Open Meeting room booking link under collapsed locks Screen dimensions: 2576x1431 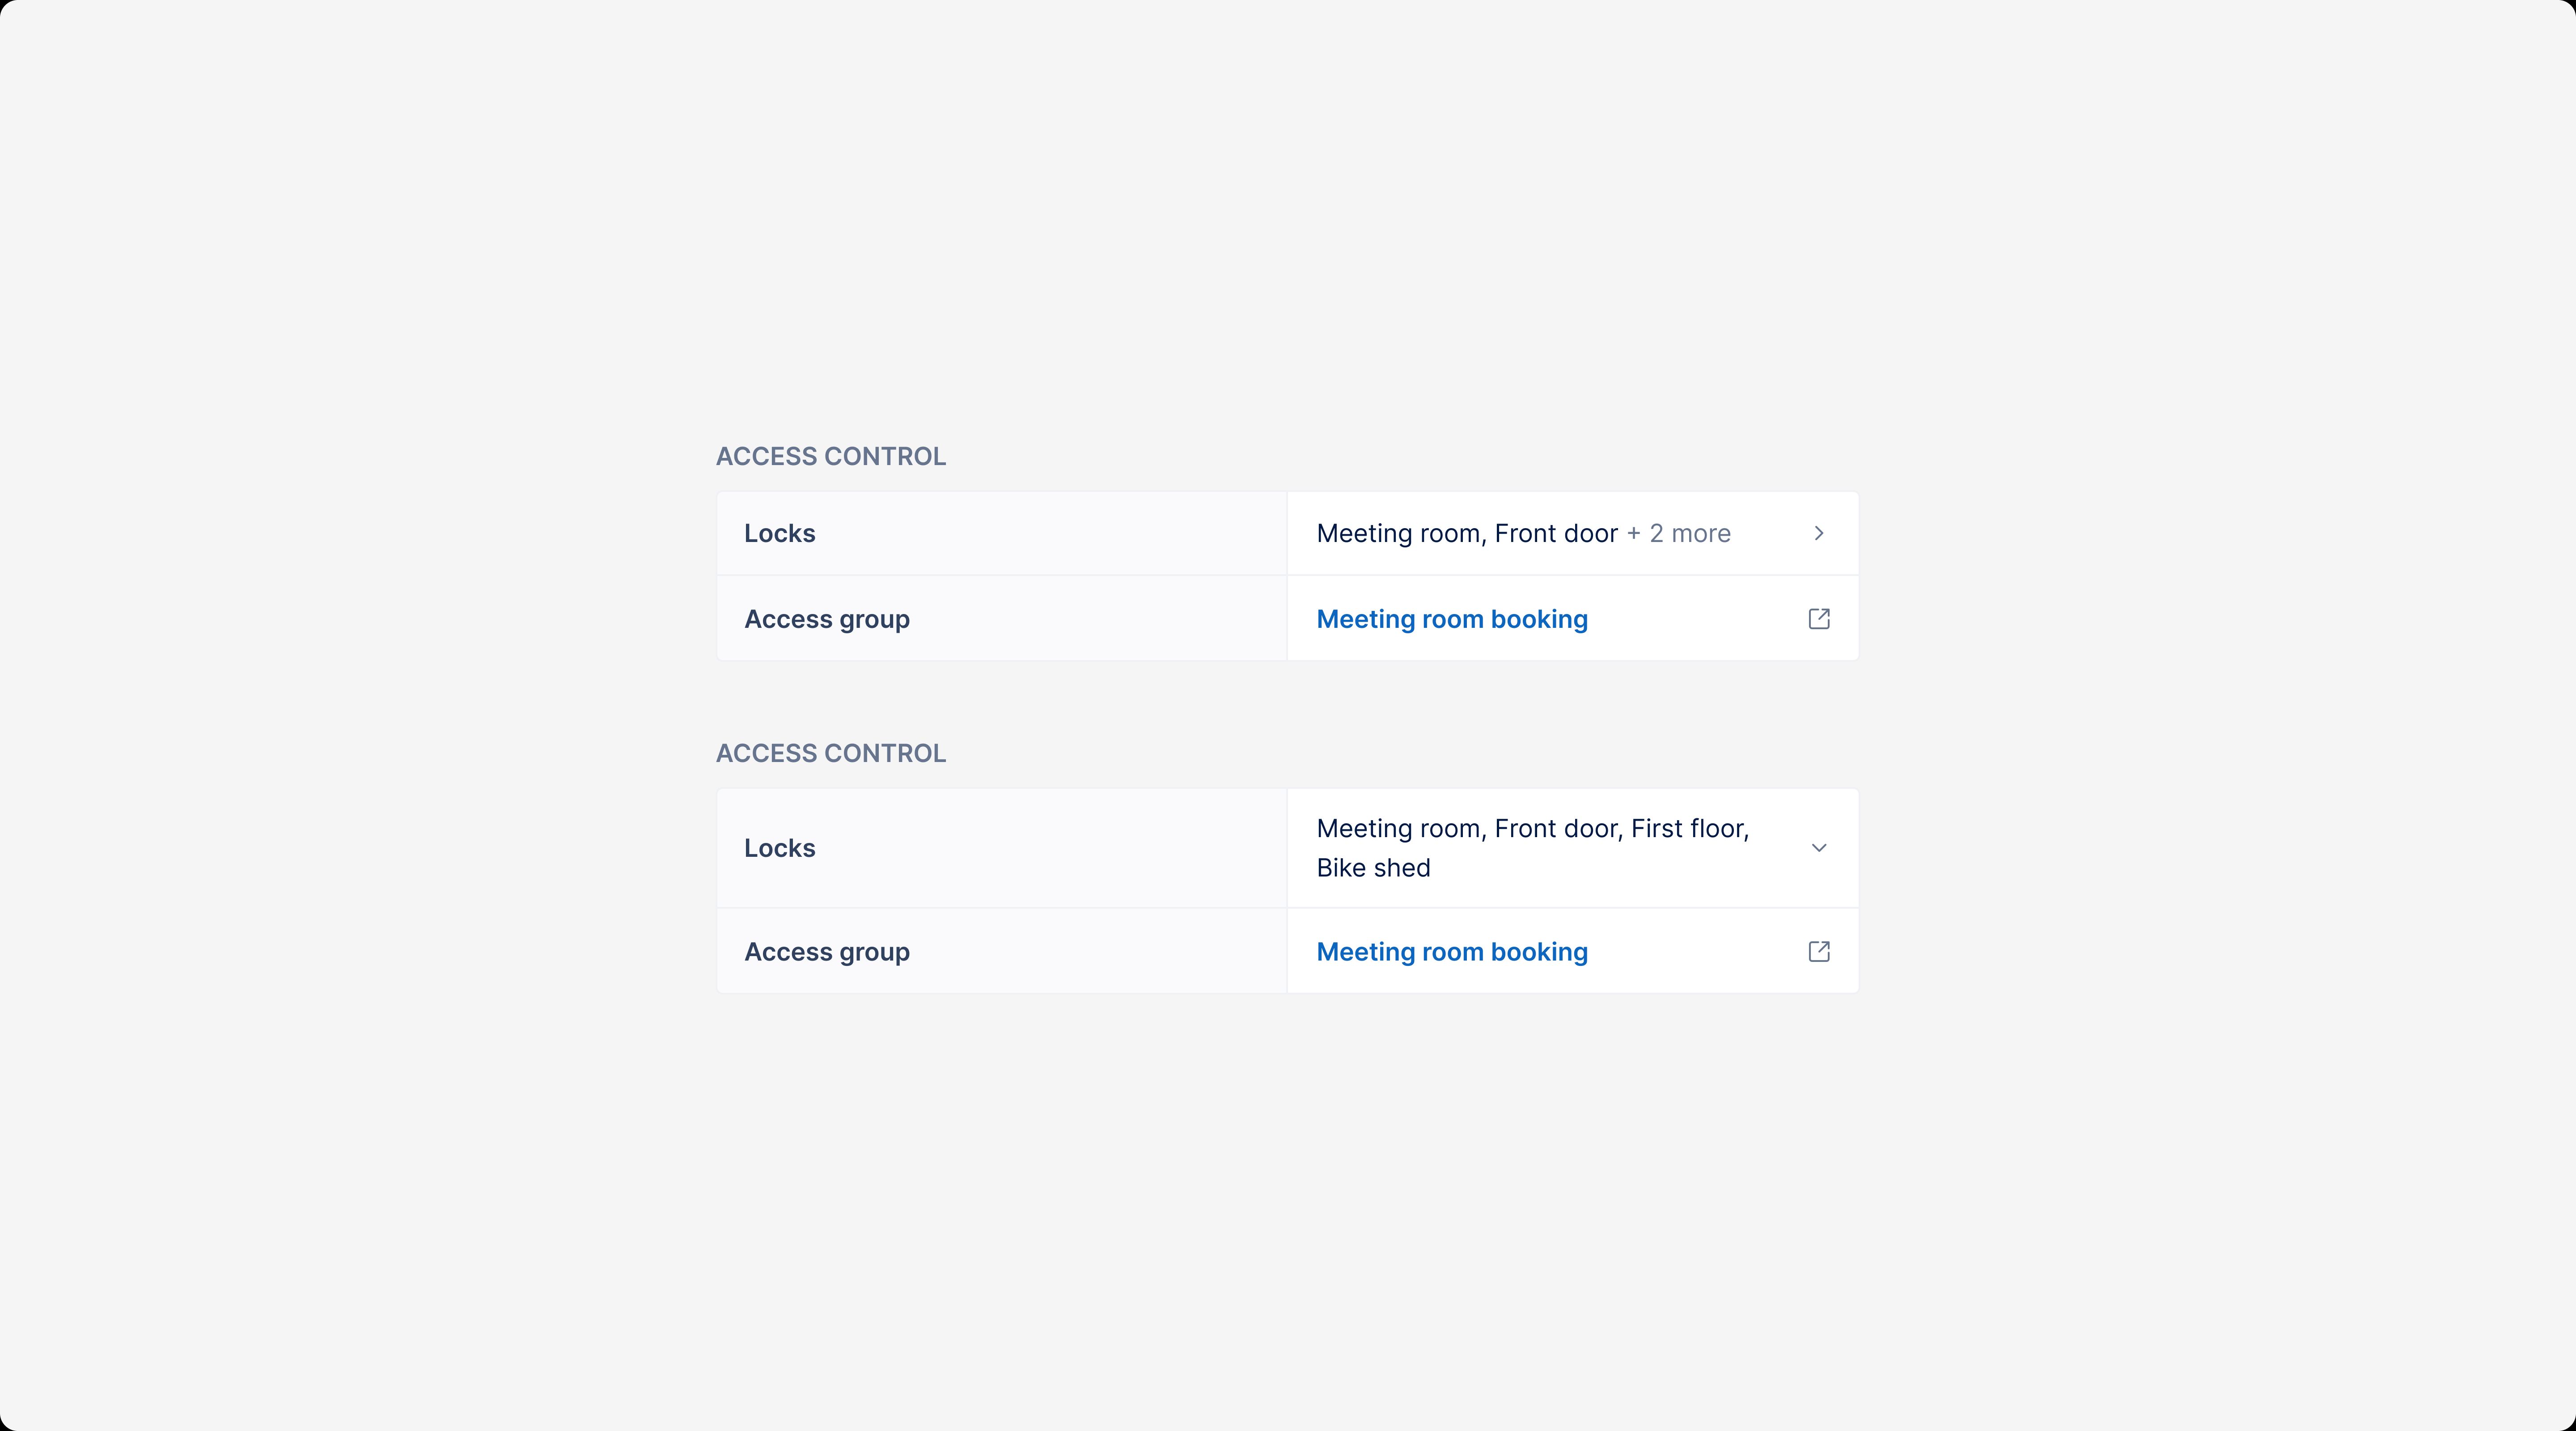tap(1451, 619)
